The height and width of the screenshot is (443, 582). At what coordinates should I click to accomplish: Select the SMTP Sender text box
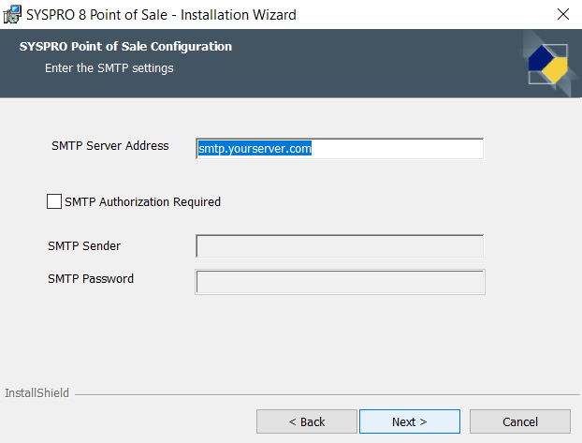click(339, 246)
